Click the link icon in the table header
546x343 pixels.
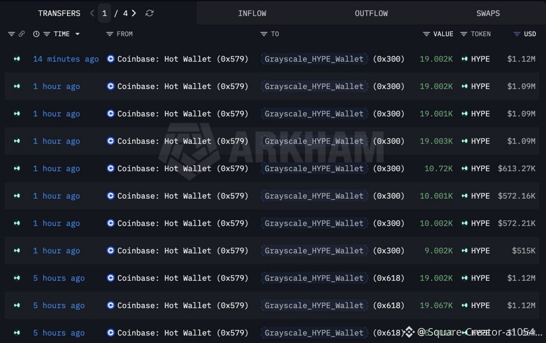click(21, 34)
